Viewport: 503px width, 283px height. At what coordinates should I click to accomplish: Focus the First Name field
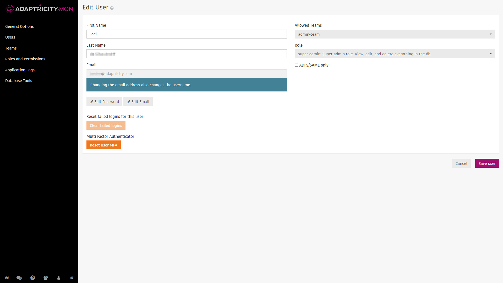click(187, 34)
